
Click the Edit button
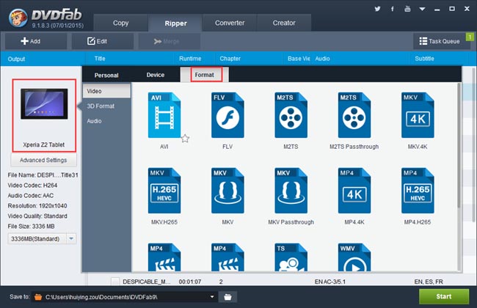pyautogui.click(x=103, y=41)
